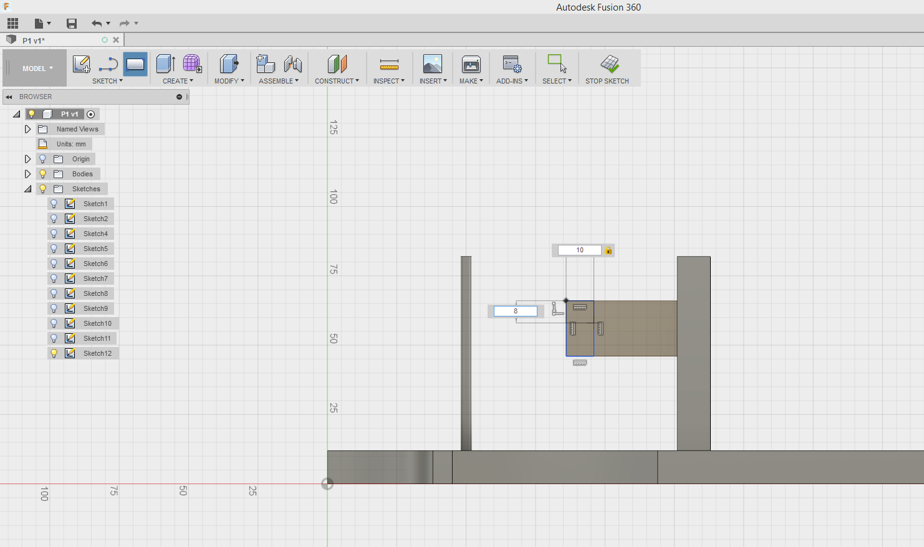
Task: Click the Scripts and Add-Ins icon
Action: coord(512,64)
